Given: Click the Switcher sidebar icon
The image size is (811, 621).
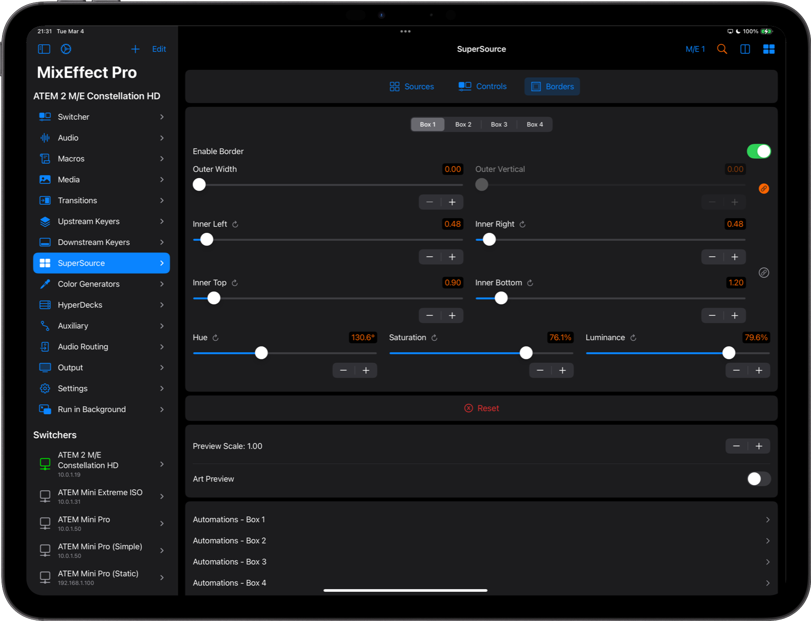Looking at the screenshot, I should coord(45,117).
